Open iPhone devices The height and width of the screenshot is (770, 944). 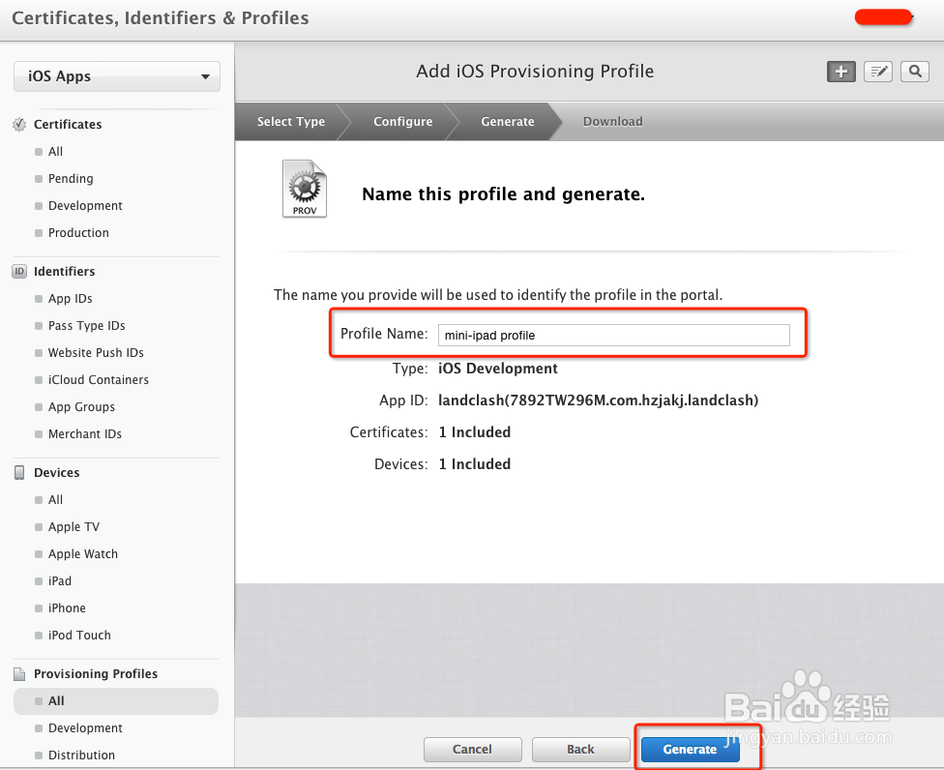[x=67, y=608]
